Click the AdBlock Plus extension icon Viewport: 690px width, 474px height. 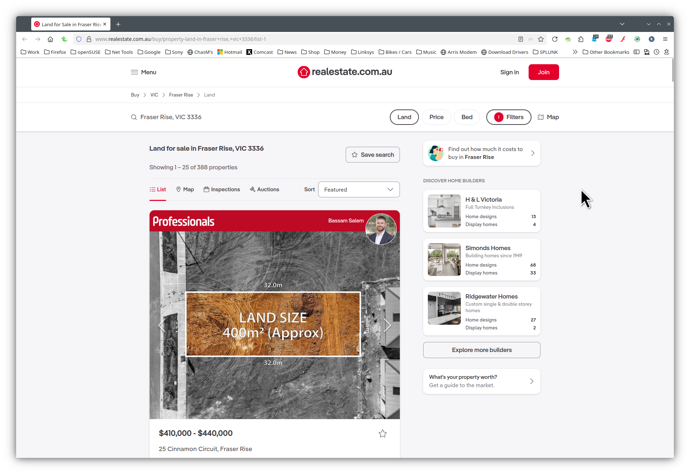coord(609,39)
